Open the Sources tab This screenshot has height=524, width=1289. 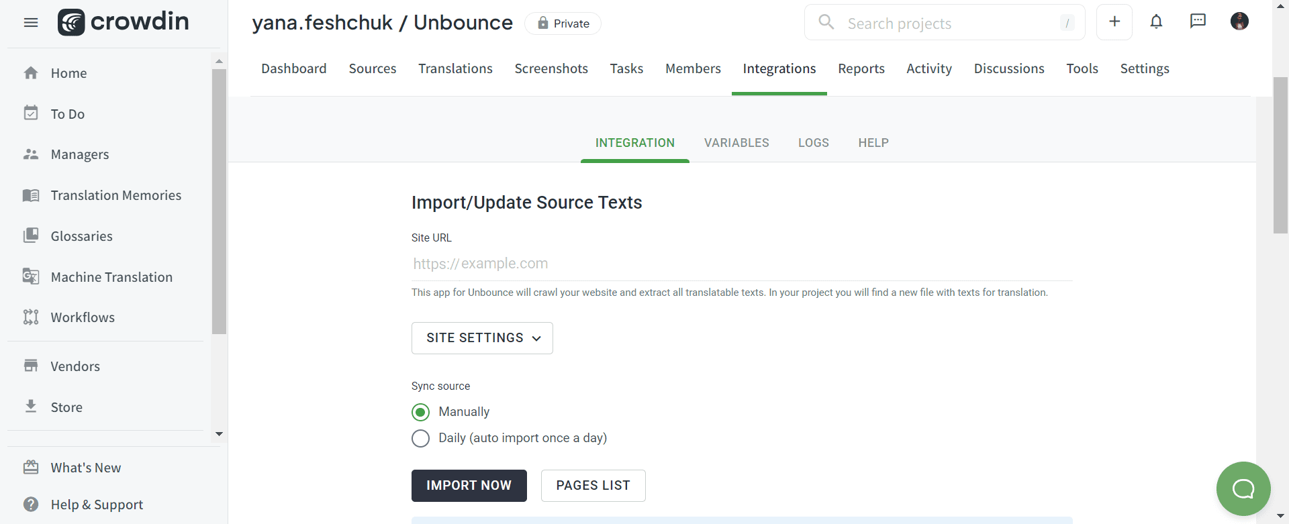click(373, 68)
